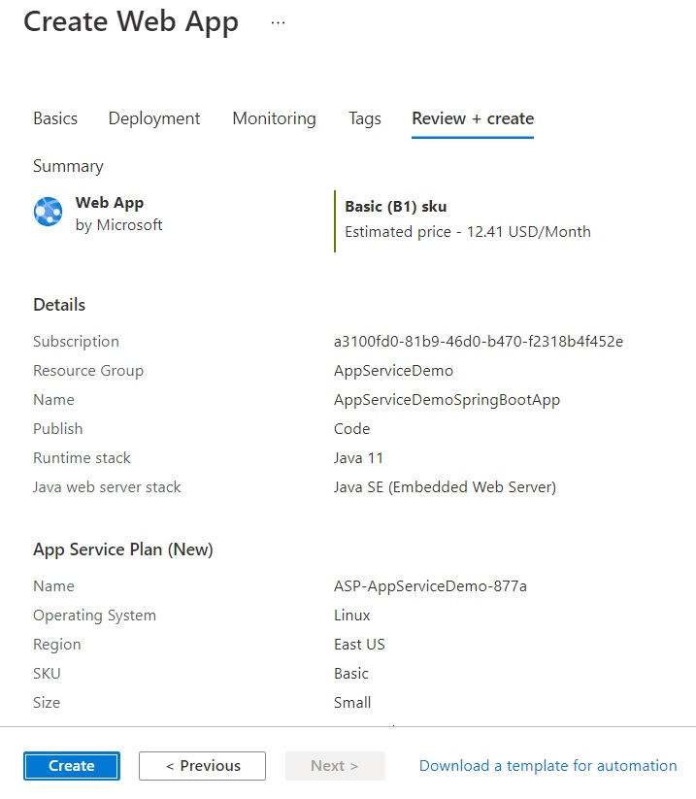Go to the Monitoring tab

click(274, 118)
